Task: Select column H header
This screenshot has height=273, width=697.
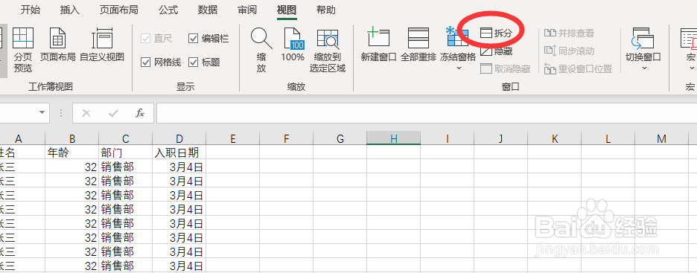Action: click(393, 139)
